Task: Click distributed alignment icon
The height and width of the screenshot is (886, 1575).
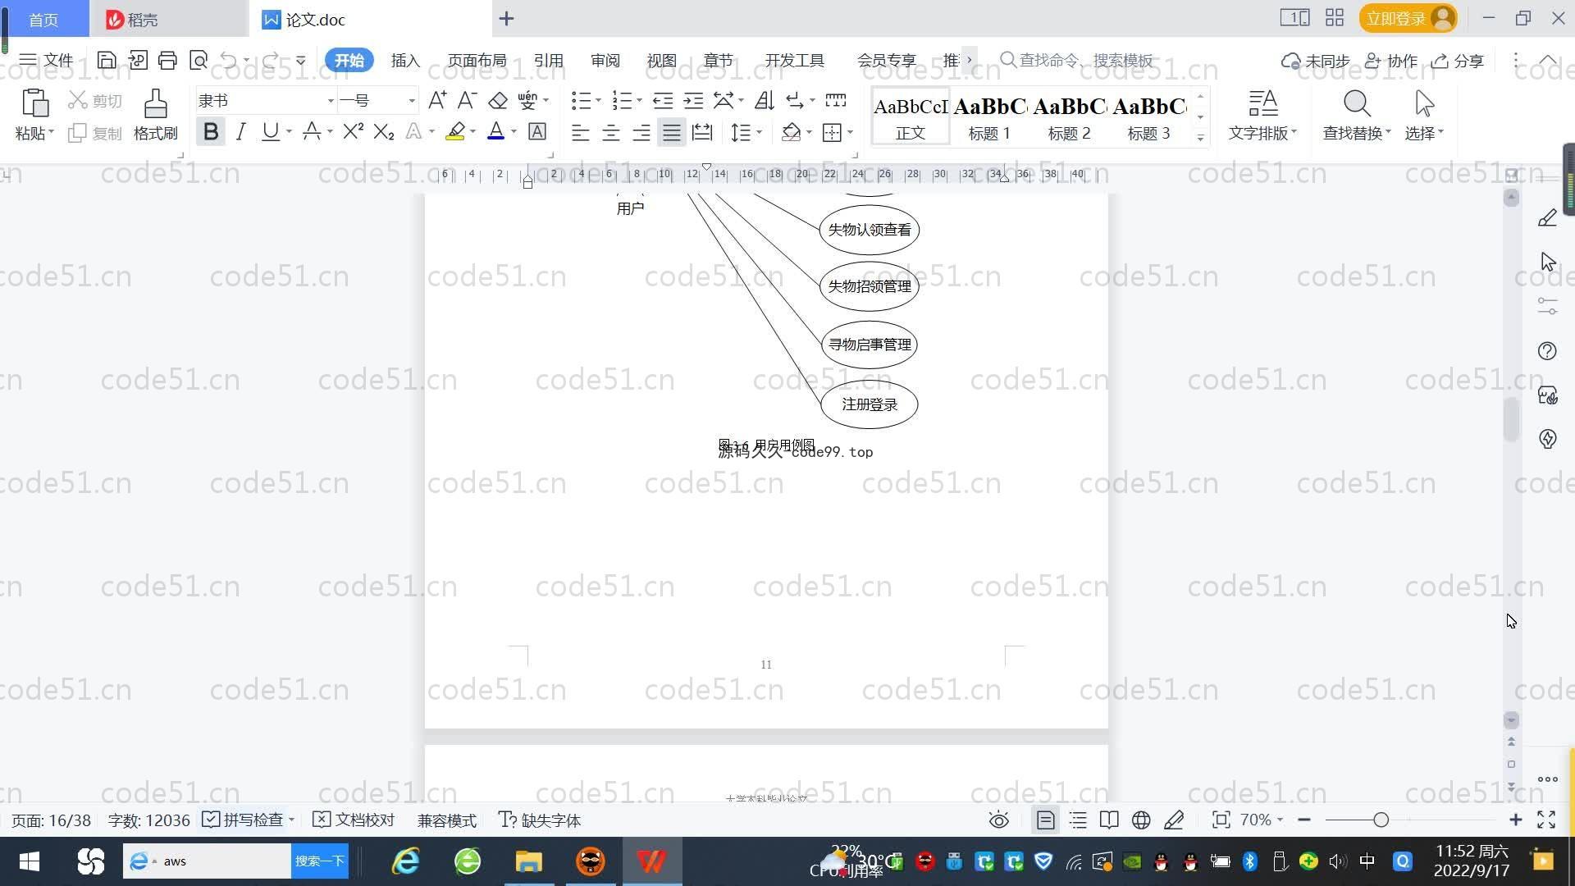Action: [702, 132]
